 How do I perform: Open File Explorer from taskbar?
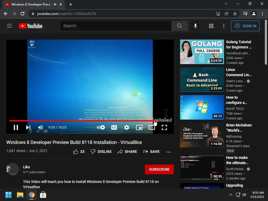[x=20, y=195]
